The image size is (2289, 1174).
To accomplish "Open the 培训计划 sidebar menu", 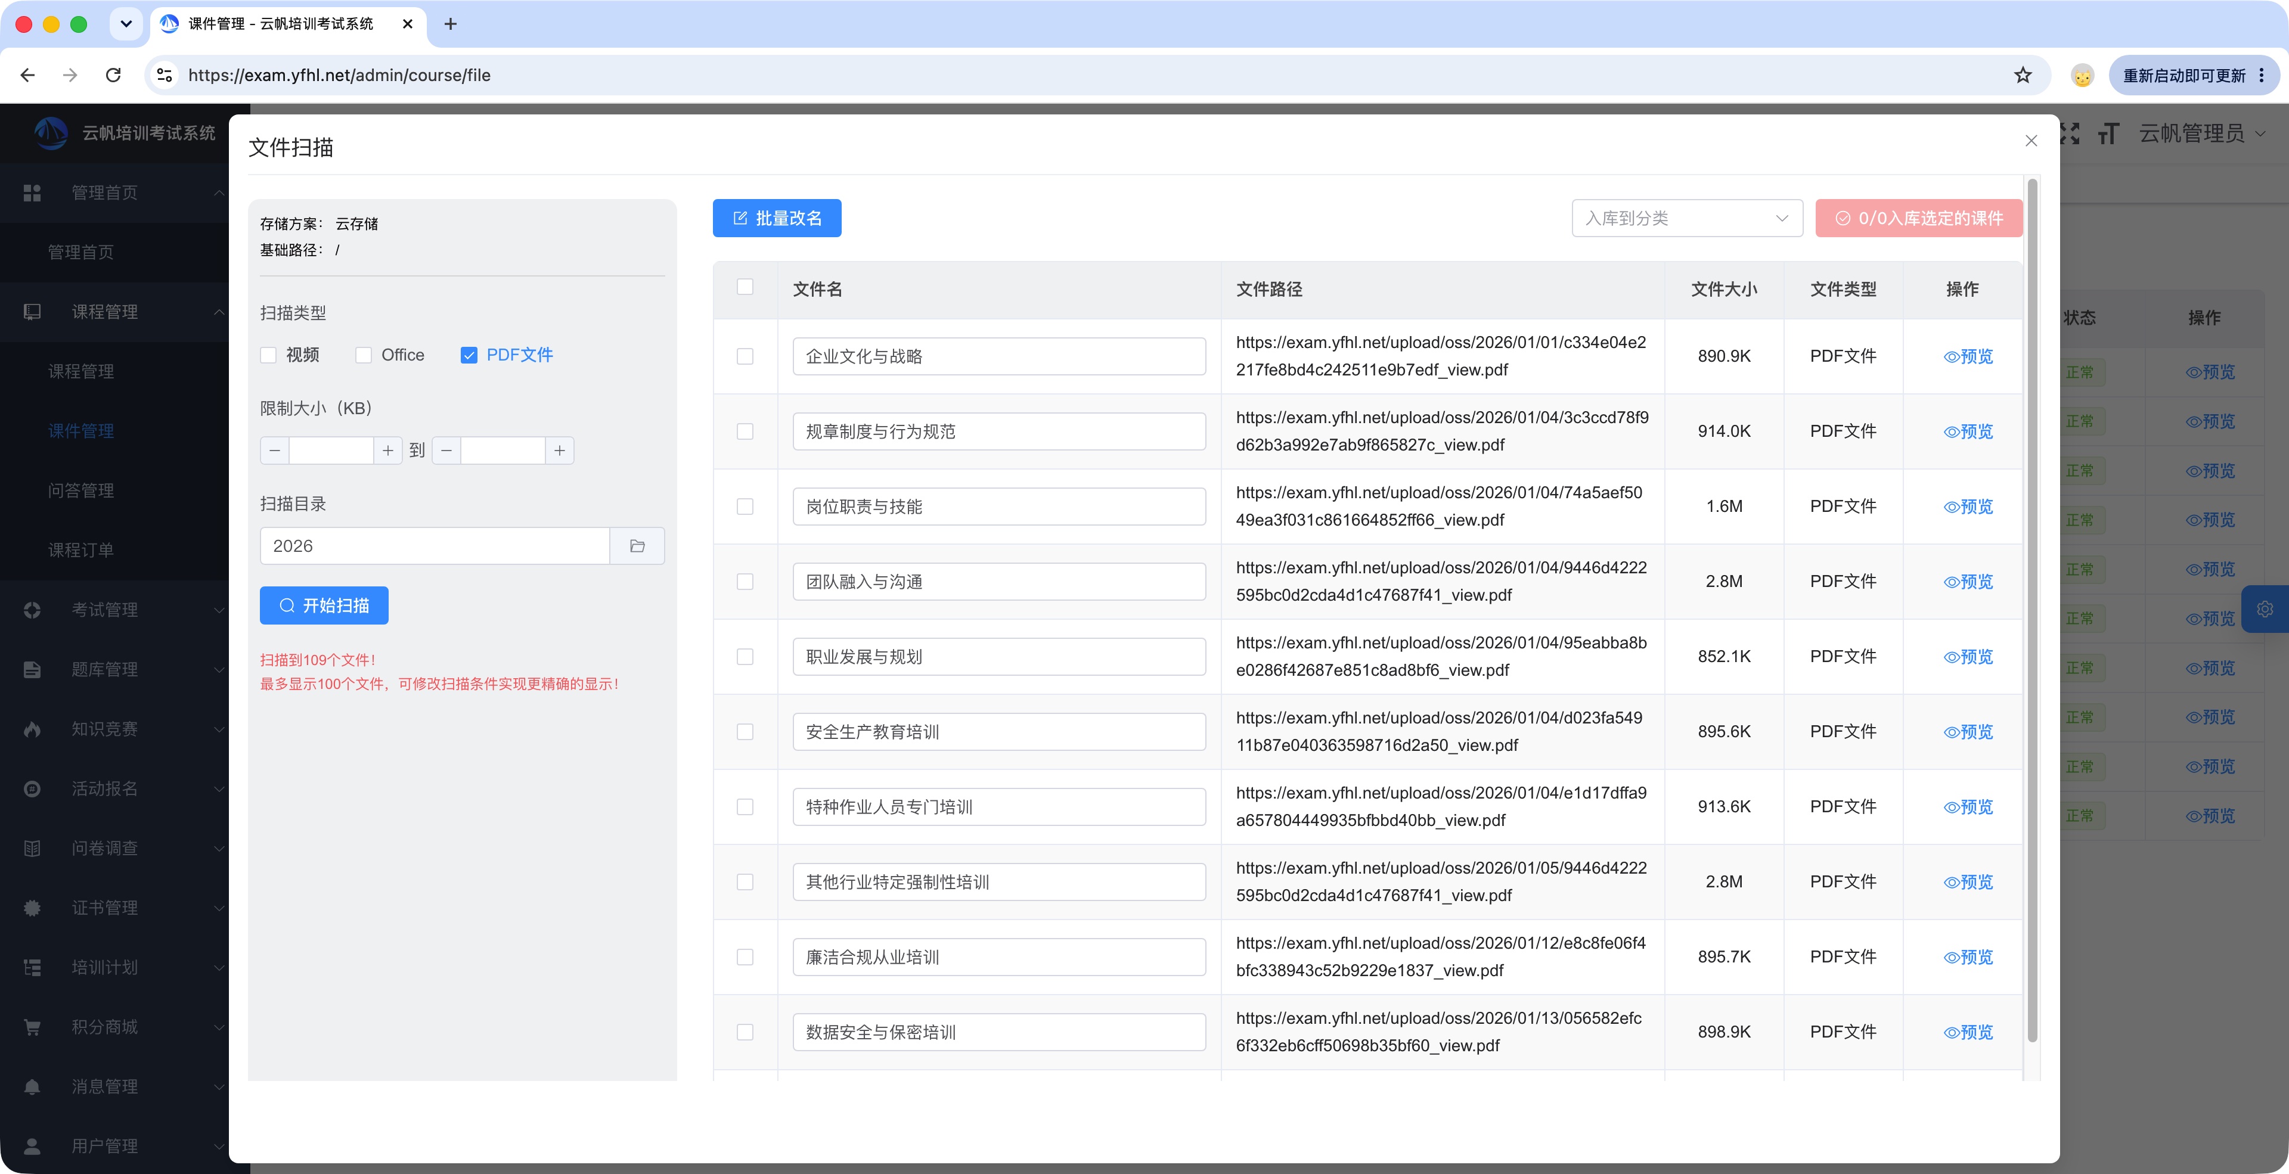I will click(114, 967).
